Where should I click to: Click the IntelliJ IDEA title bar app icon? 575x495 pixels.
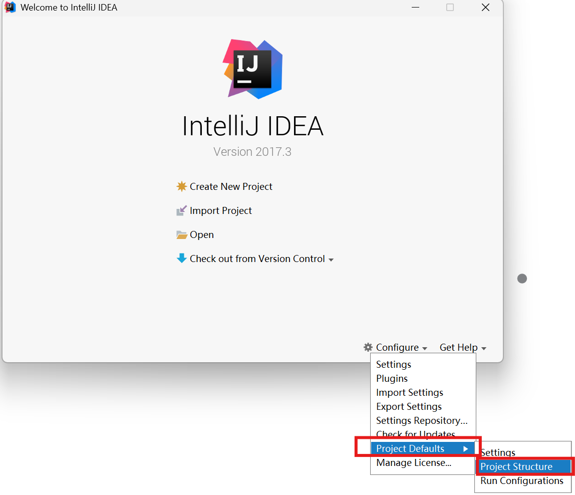pyautogui.click(x=10, y=8)
